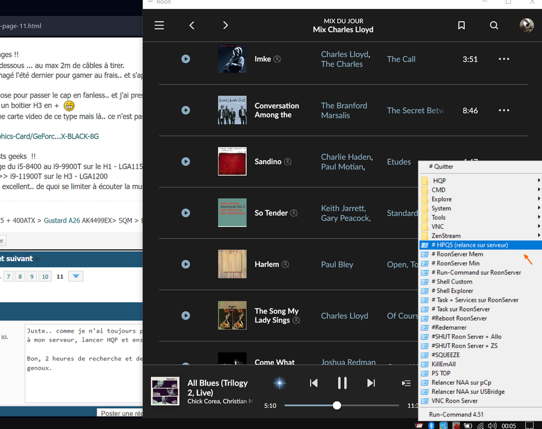Image resolution: width=542 pixels, height=429 pixels.
Task: Select #Redemarrer menu entry
Action: [480, 327]
